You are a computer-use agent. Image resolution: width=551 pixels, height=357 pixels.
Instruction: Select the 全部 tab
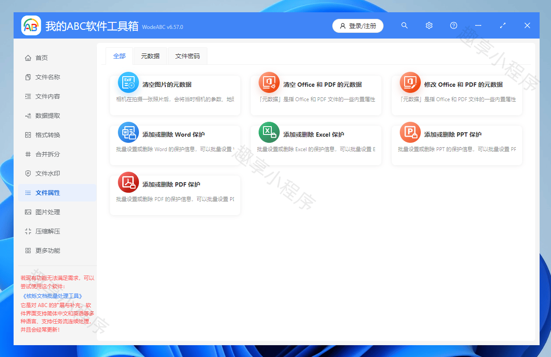pyautogui.click(x=119, y=56)
